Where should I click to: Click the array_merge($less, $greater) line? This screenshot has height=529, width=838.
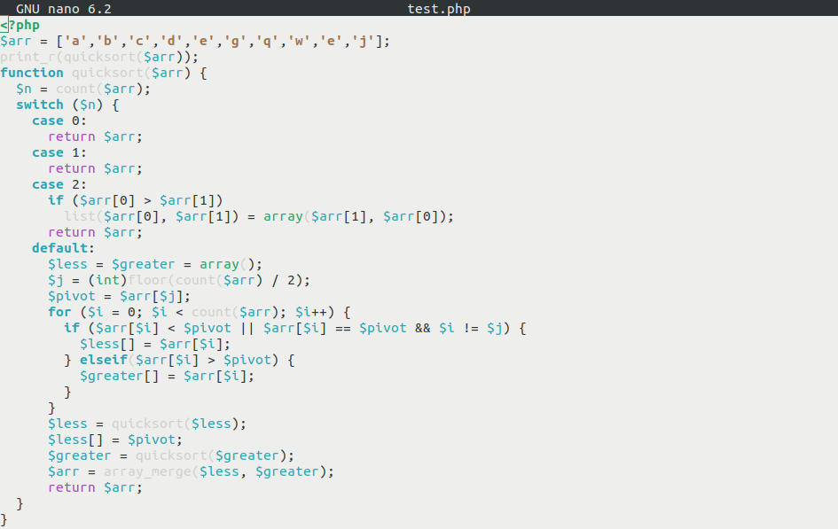pos(191,472)
